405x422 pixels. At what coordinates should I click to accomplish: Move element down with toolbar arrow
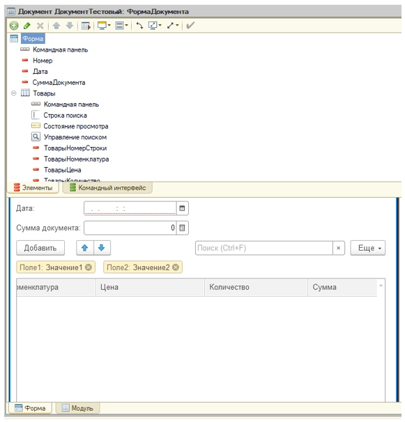pos(70,26)
